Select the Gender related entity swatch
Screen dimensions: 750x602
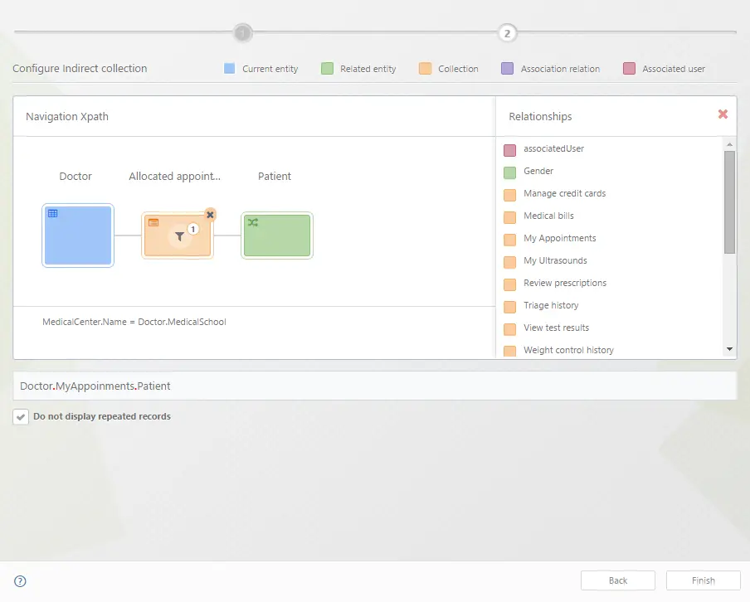pyautogui.click(x=510, y=172)
